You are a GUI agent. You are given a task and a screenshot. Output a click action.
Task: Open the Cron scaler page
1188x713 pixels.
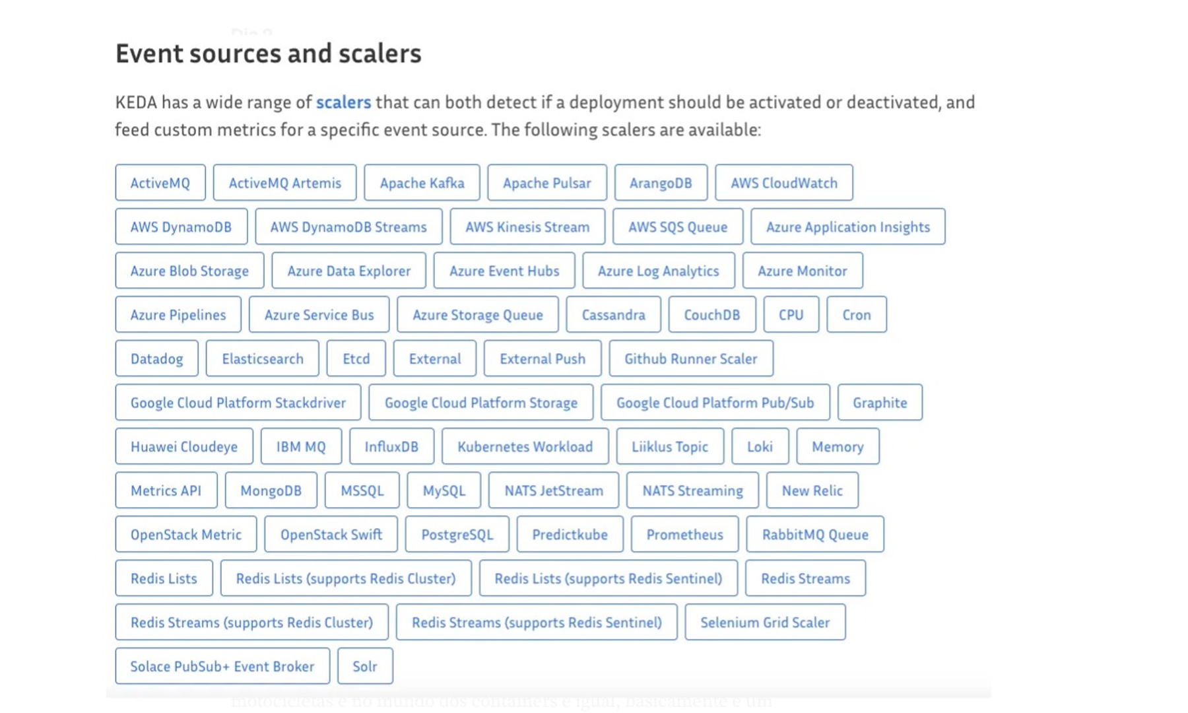[x=856, y=315]
